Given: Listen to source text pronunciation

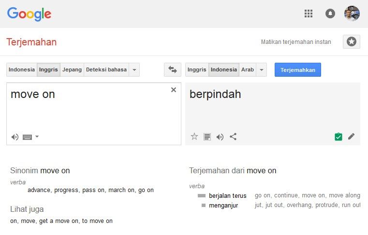Looking at the screenshot, I should [x=15, y=137].
